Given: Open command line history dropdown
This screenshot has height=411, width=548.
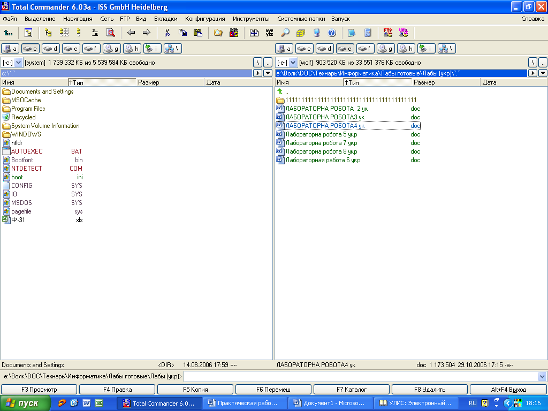Looking at the screenshot, I should pos(543,376).
